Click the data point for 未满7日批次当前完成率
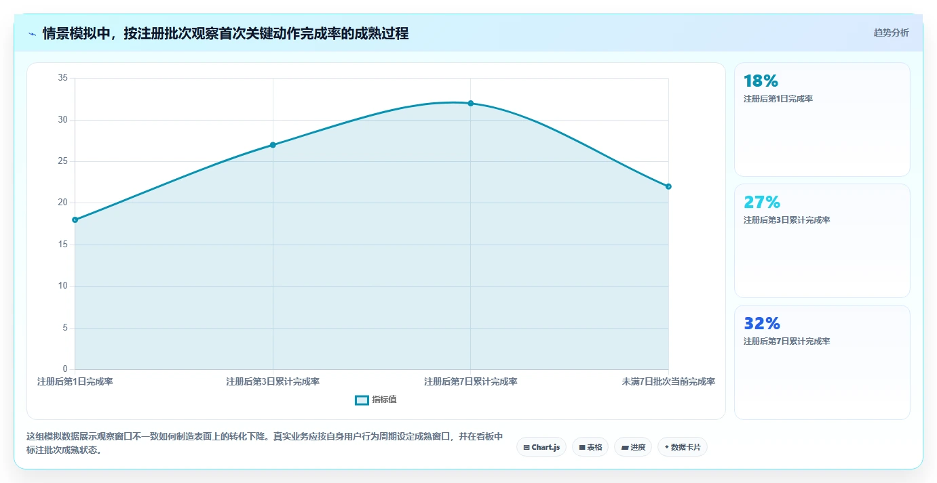Image resolution: width=937 pixels, height=483 pixels. [x=668, y=186]
